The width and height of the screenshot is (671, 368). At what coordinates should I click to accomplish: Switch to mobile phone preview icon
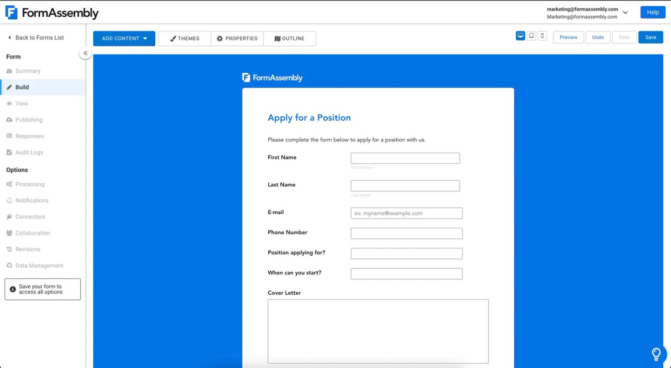pos(542,36)
